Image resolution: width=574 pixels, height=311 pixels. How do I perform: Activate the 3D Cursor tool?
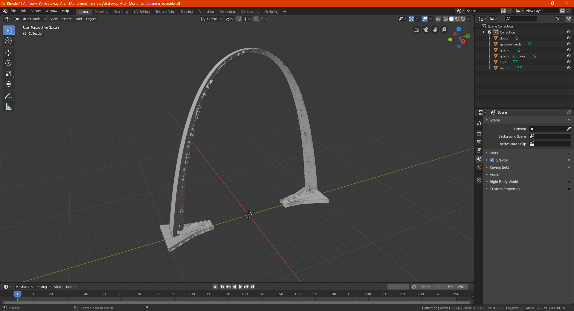point(8,41)
